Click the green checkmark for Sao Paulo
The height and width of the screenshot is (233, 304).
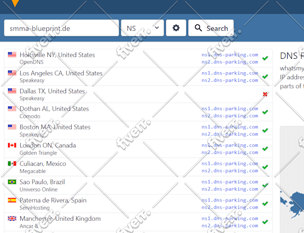coord(265,185)
